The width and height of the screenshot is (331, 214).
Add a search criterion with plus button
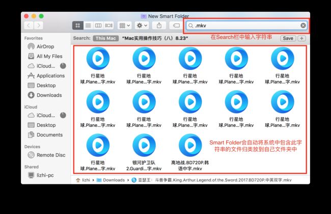pyautogui.click(x=301, y=38)
